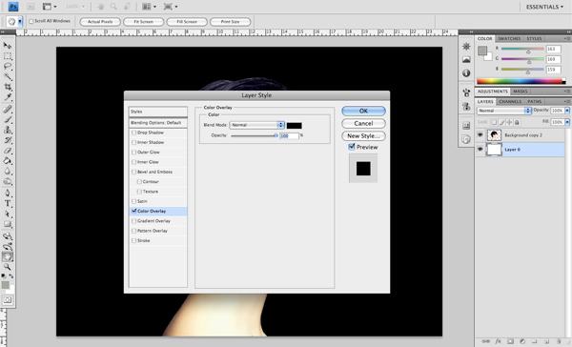
Task: Select the Move tool
Action: tap(8, 46)
